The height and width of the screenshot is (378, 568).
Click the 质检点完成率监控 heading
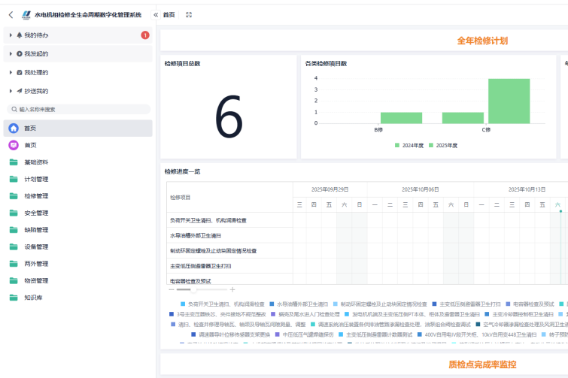482,364
